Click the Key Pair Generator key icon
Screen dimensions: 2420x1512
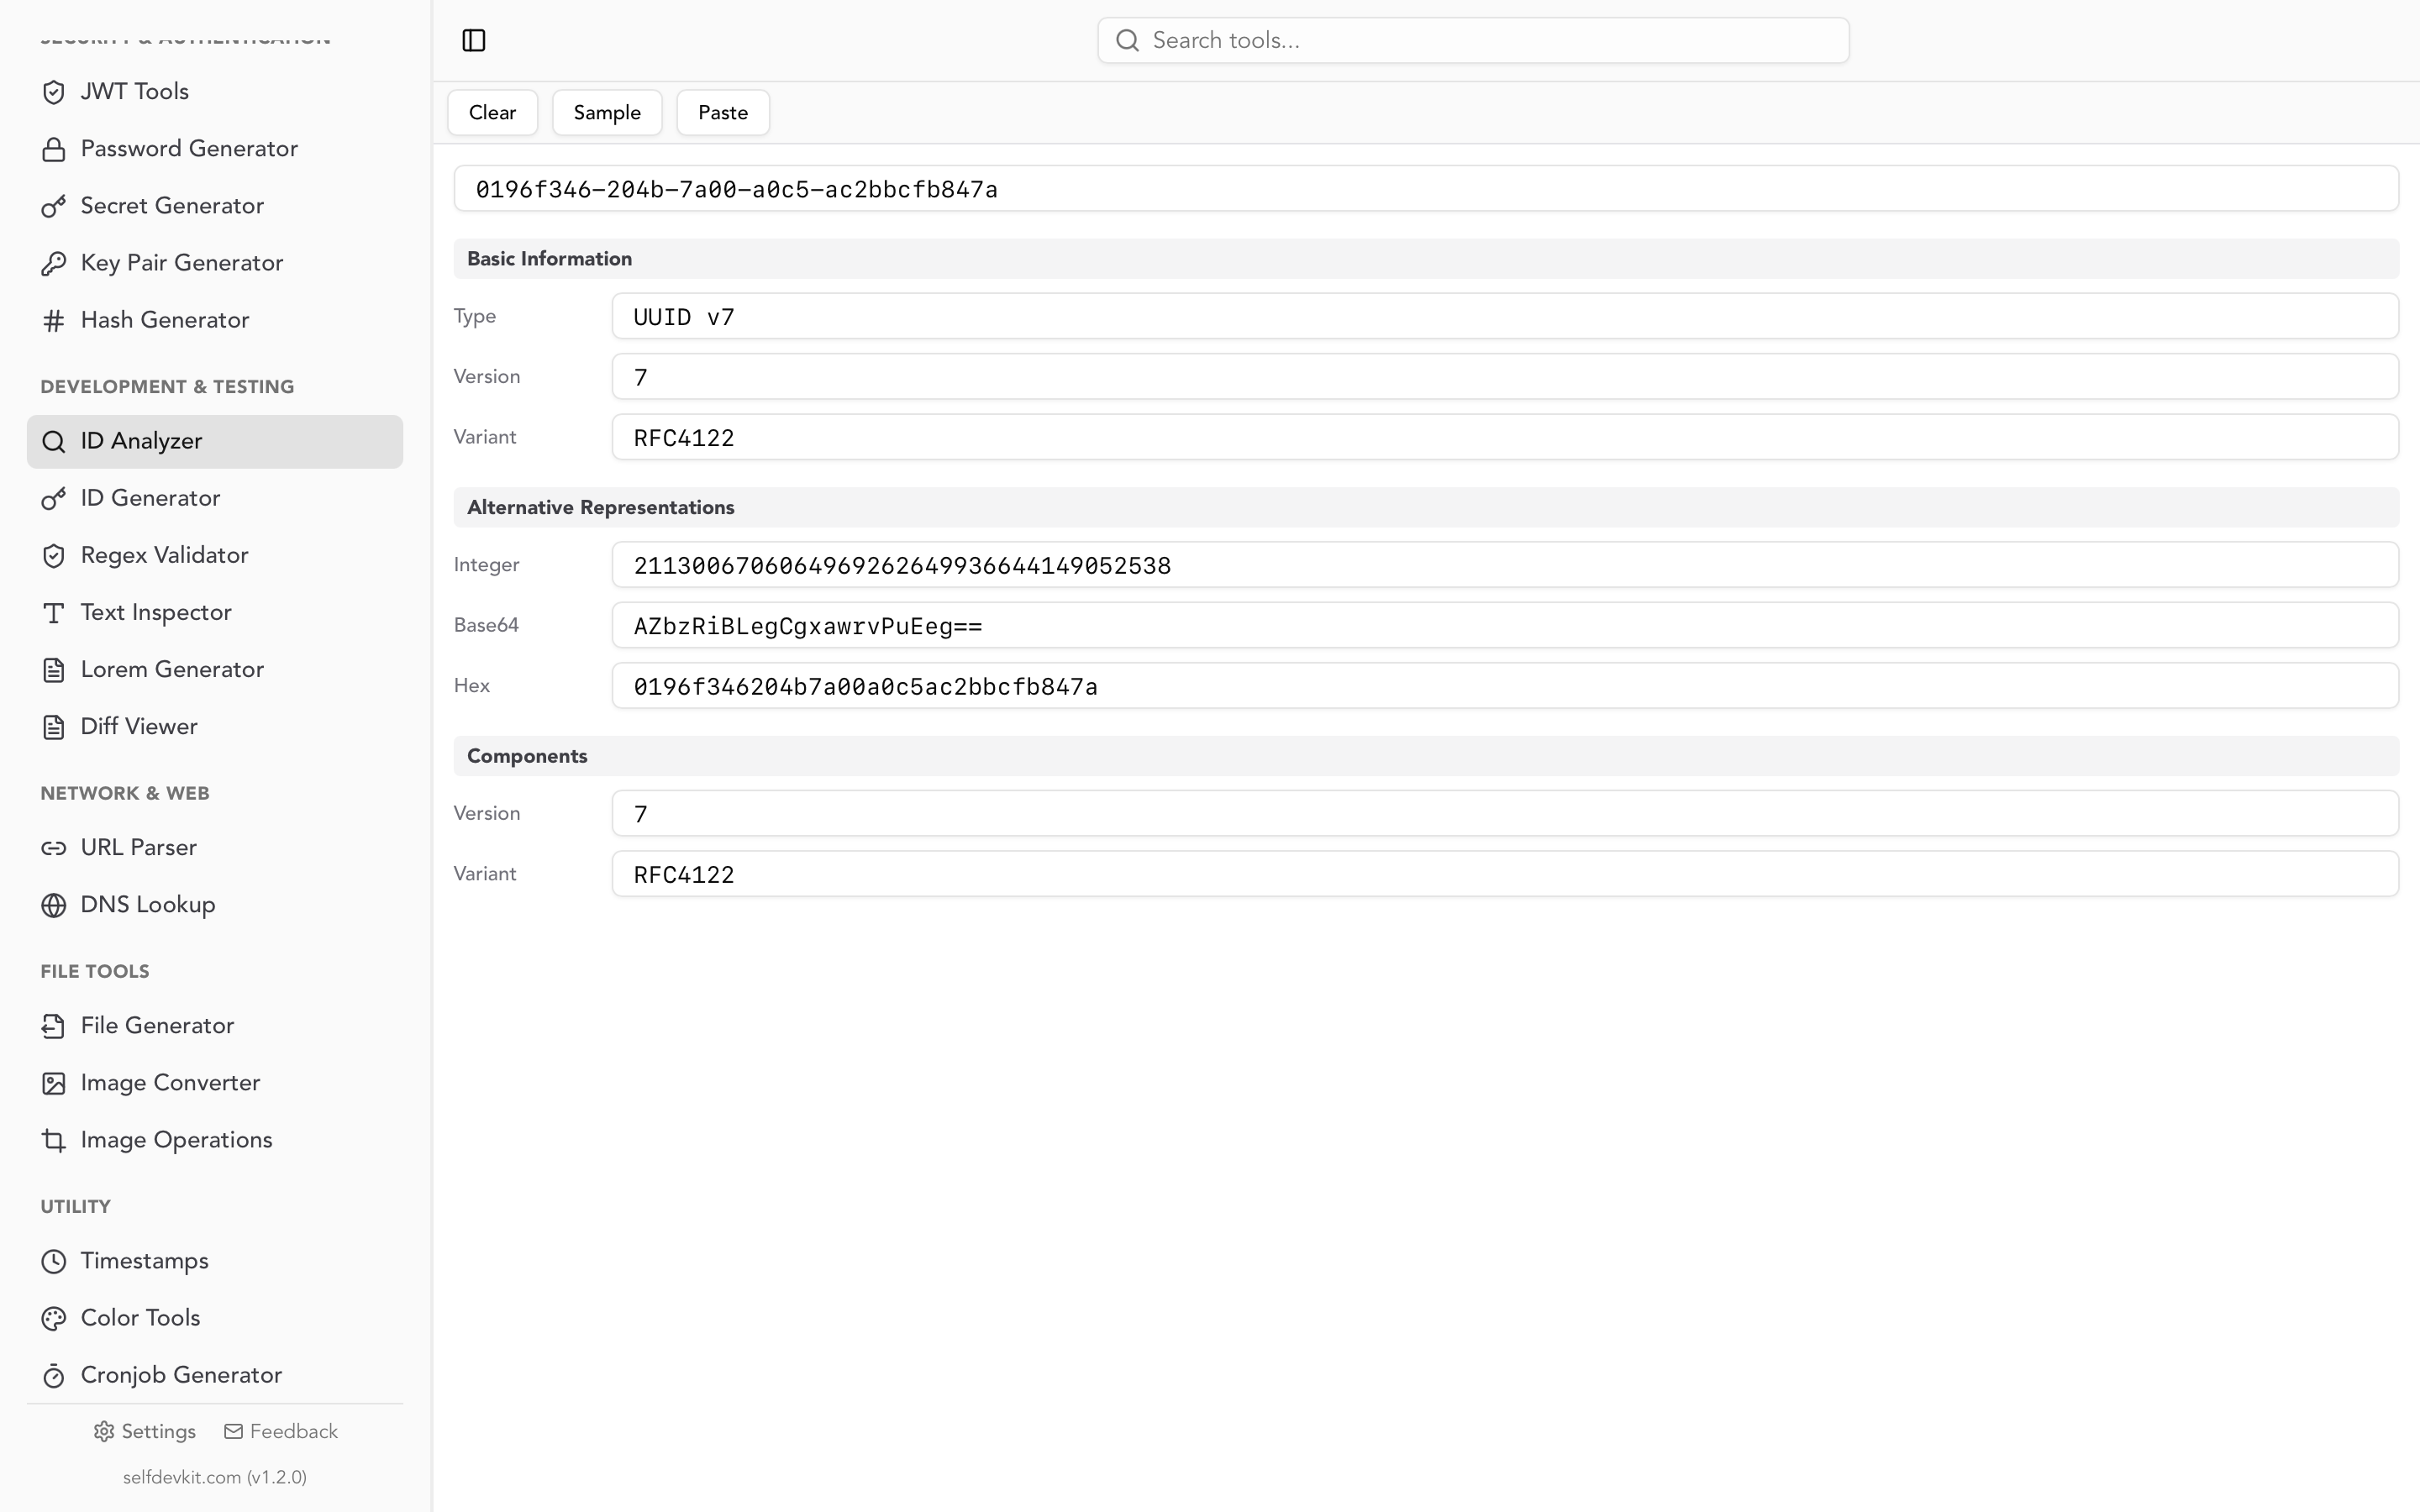pyautogui.click(x=54, y=263)
